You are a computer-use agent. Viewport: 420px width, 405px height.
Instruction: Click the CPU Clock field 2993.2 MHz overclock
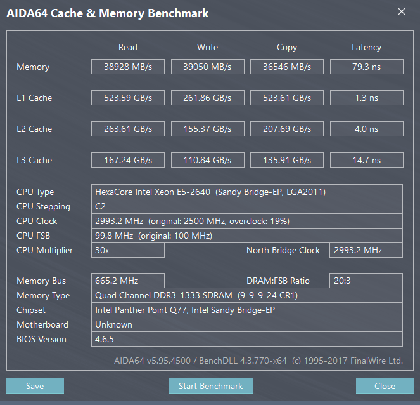247,221
